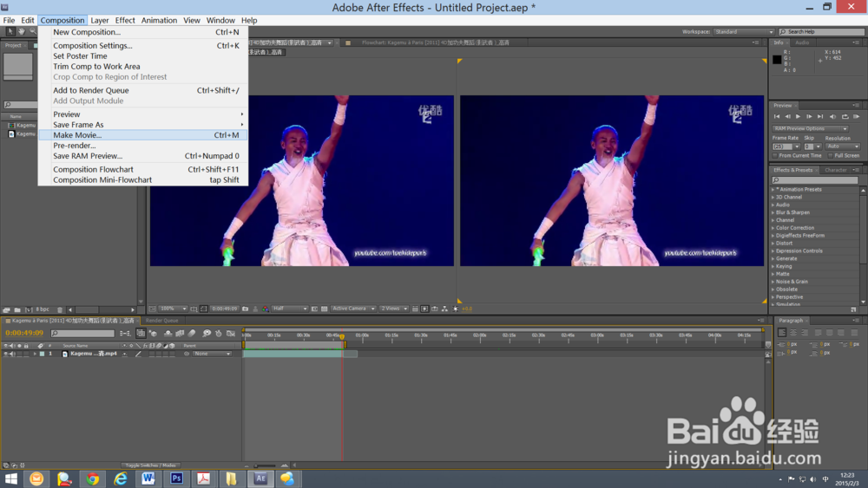The height and width of the screenshot is (488, 868).
Task: Click Brainstorm icon in timeline
Action: pyautogui.click(x=207, y=333)
